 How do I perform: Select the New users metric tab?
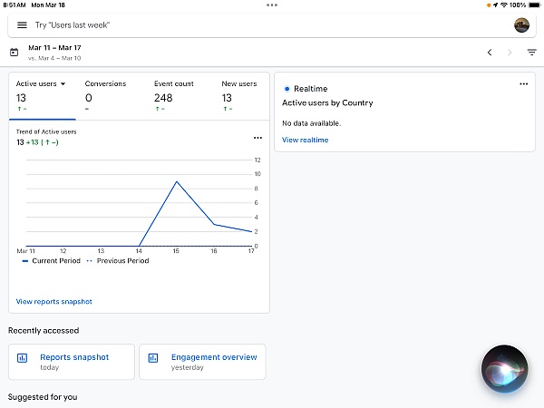[x=239, y=96]
